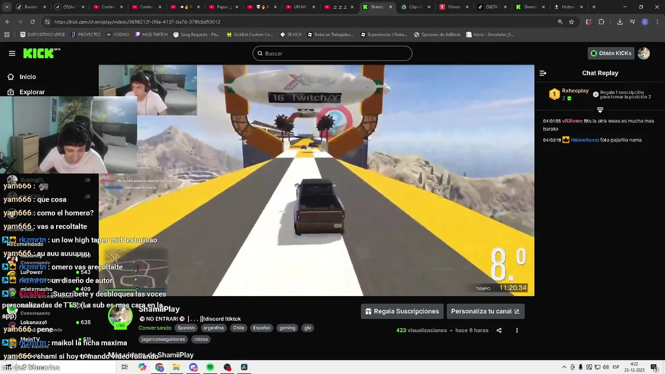Show hidden system tray icons
The image size is (665, 374).
point(564,367)
